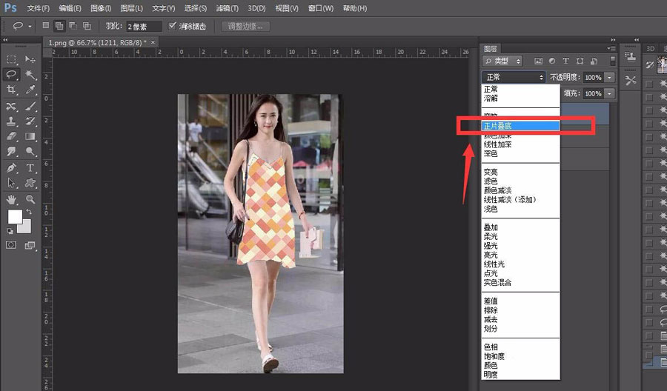Click the foreground color swatch
This screenshot has height=391, width=667.
click(15, 217)
